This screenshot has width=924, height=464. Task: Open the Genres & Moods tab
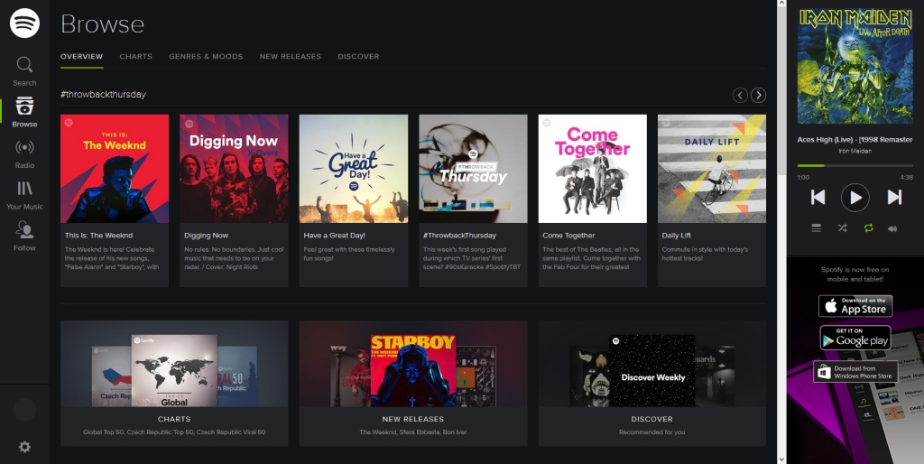click(206, 57)
